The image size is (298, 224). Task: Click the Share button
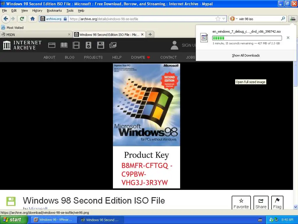[261, 203]
